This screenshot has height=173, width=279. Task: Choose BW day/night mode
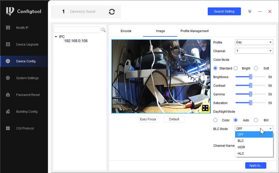256,120
